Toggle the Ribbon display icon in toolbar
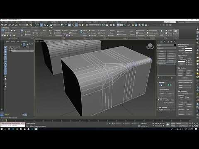The image size is (199, 149). coord(118,25)
